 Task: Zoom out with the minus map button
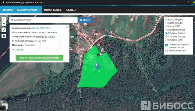tap(4, 24)
